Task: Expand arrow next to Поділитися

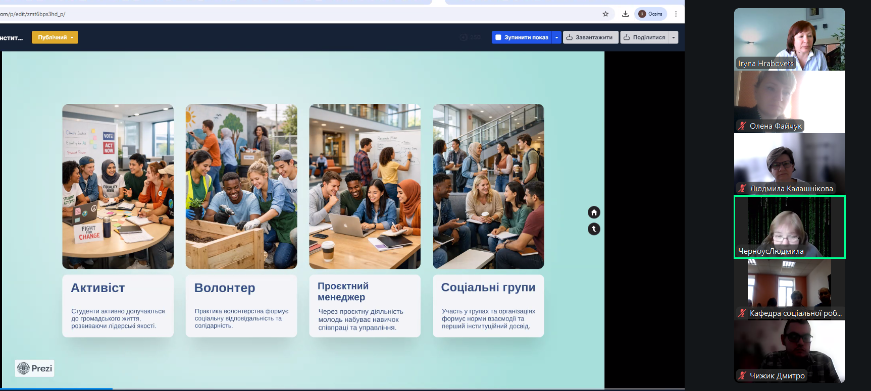Action: [673, 37]
